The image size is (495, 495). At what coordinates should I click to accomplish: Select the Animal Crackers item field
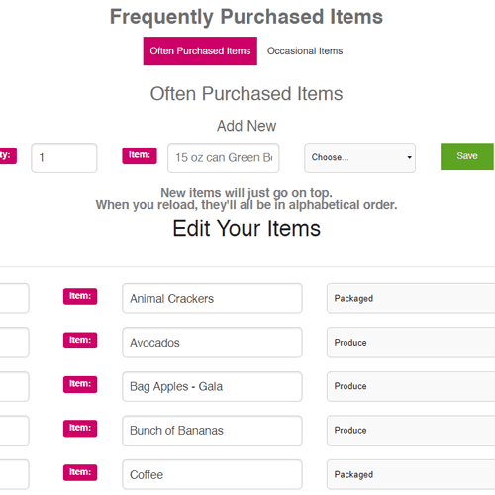tap(212, 298)
